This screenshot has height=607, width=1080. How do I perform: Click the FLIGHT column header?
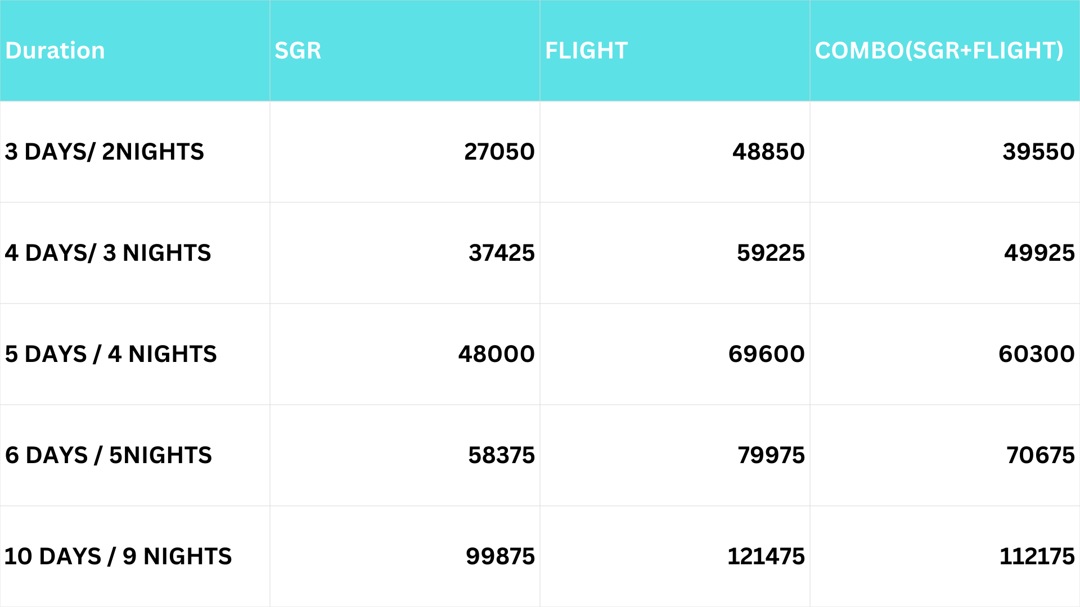click(586, 51)
